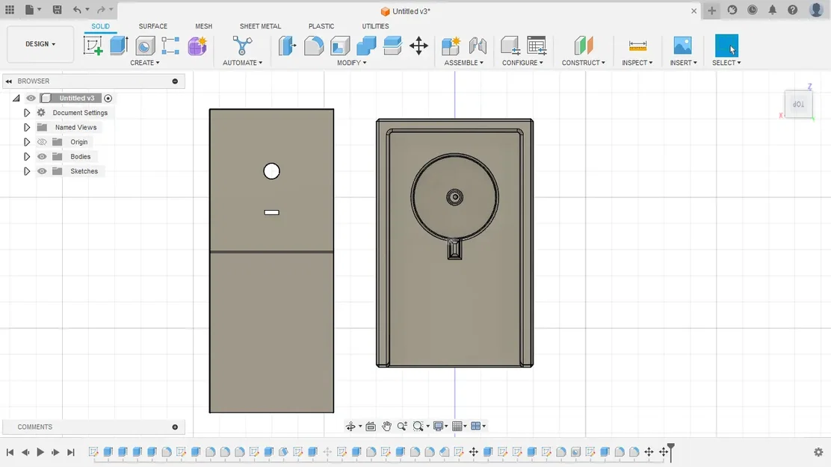Collapse the Browser panel arrows
The image size is (831, 467).
(x=8, y=81)
